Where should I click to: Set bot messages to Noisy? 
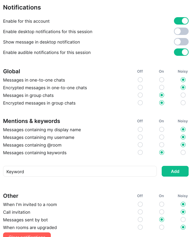pos(183,220)
